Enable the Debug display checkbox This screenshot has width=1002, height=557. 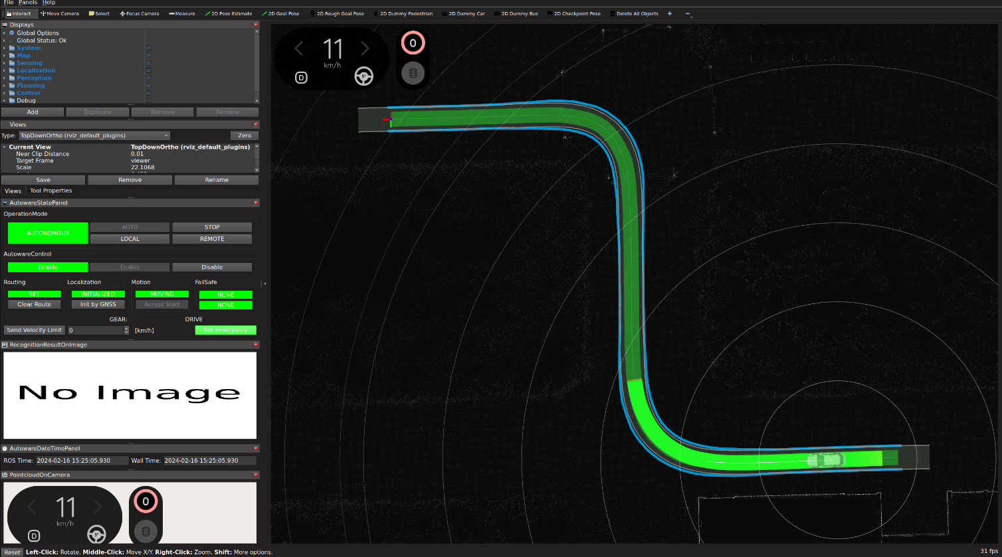pyautogui.click(x=149, y=100)
